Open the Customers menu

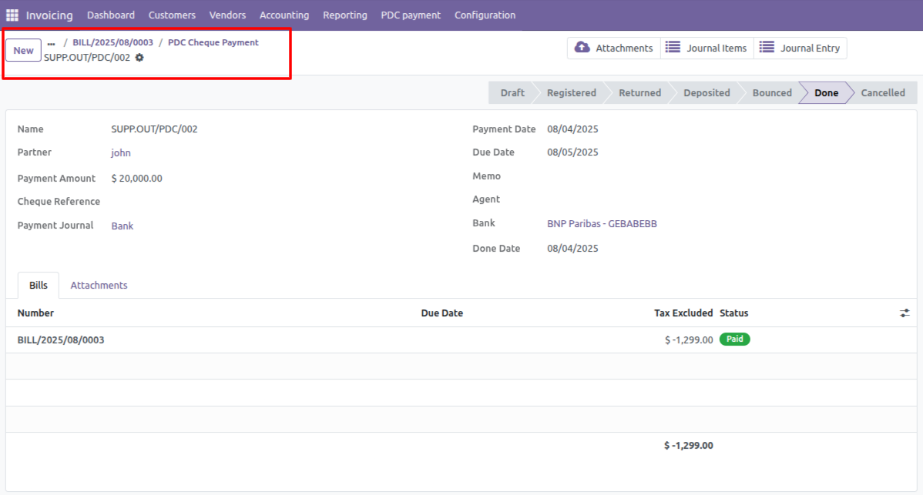tap(172, 15)
